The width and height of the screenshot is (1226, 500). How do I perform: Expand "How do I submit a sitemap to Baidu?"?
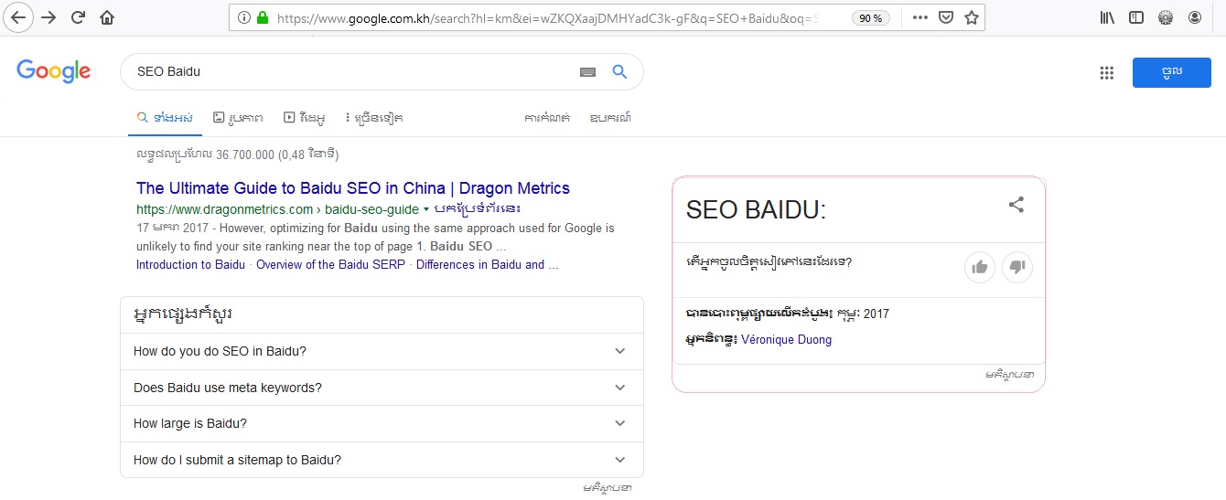click(x=382, y=460)
